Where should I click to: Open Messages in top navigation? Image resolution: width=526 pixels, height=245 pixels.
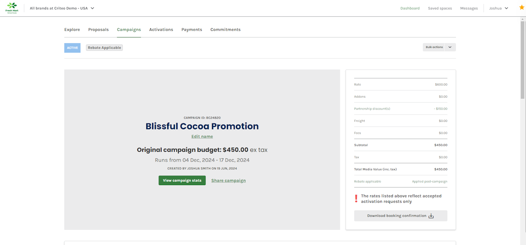click(469, 8)
